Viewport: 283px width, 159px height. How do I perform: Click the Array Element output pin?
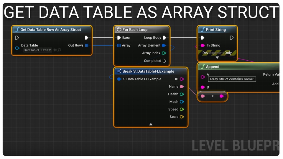(x=164, y=45)
